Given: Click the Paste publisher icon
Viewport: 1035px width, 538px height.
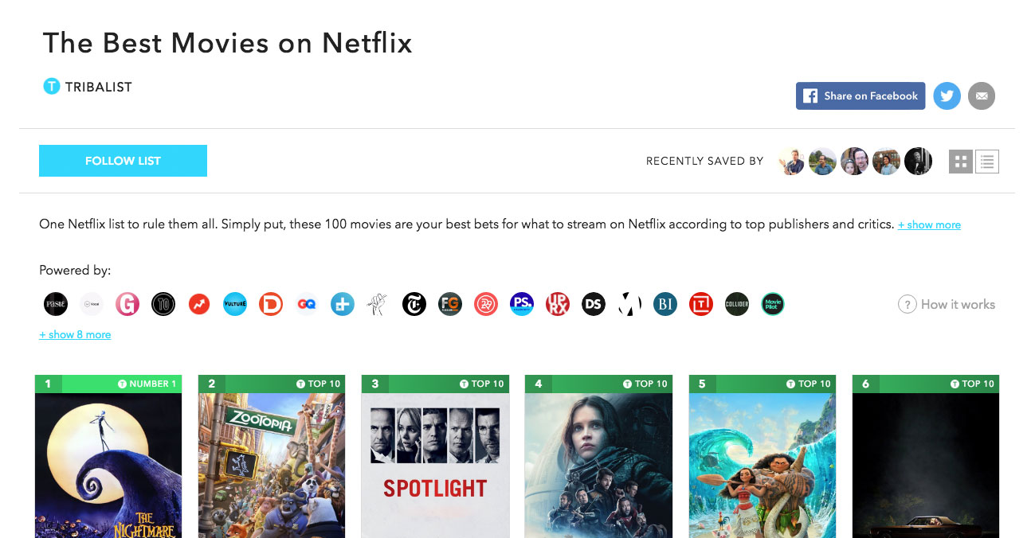Looking at the screenshot, I should pyautogui.click(x=56, y=304).
